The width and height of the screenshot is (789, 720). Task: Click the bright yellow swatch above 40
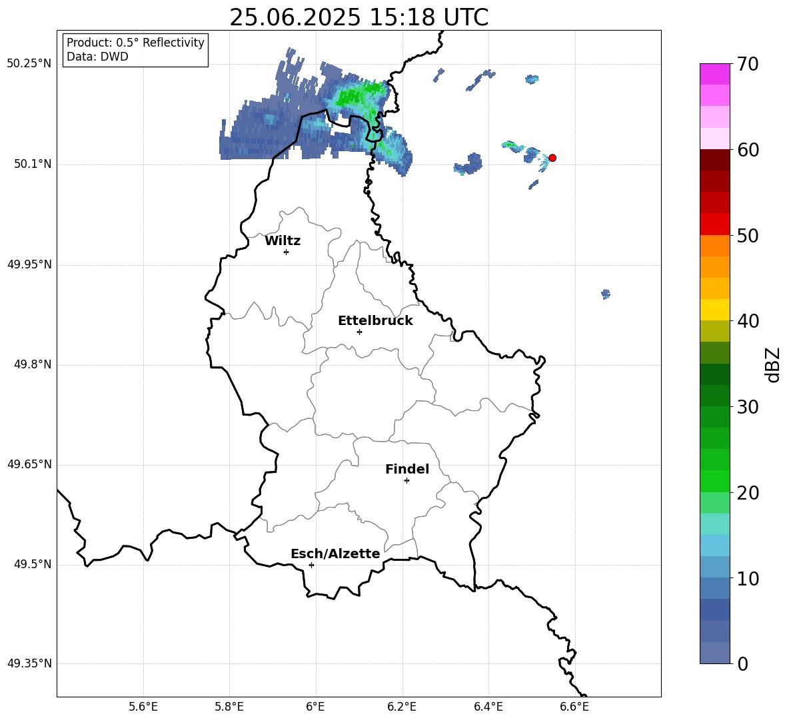715,310
